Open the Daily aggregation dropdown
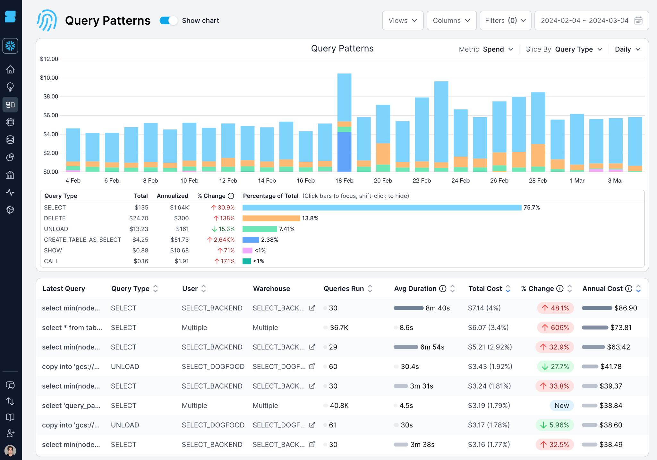This screenshot has height=460, width=657. (x=627, y=49)
